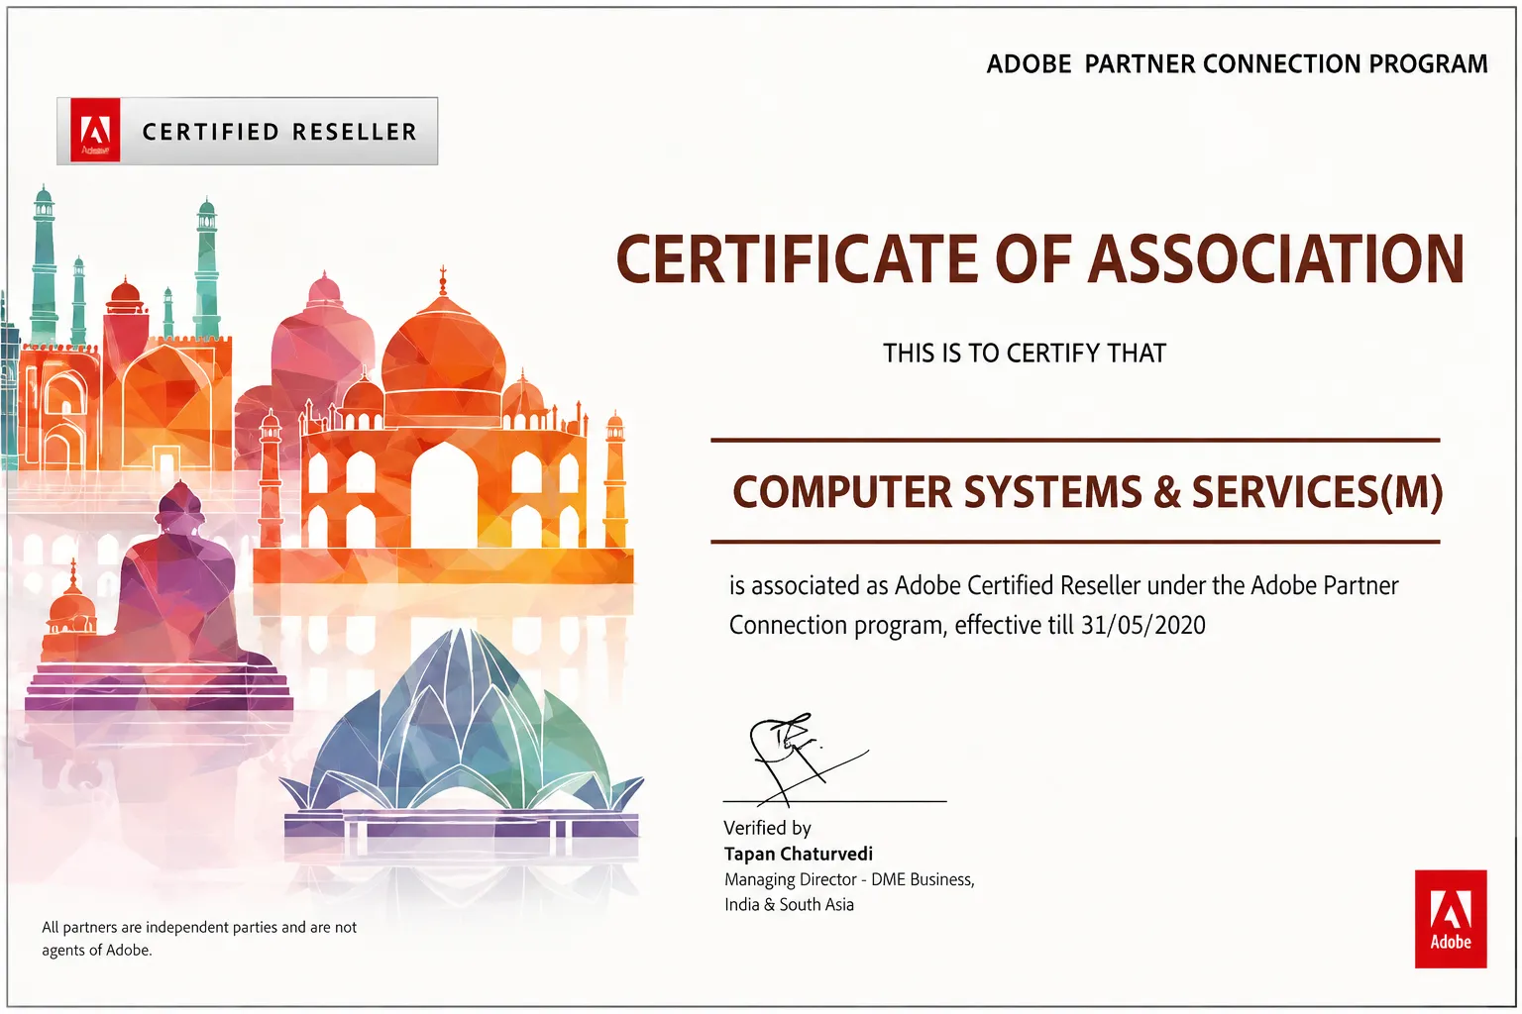The height and width of the screenshot is (1014, 1522).
Task: Click the "All partners are independent parties" disclaimer
Action: point(199,938)
